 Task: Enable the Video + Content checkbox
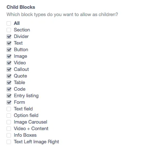click(x=9, y=129)
